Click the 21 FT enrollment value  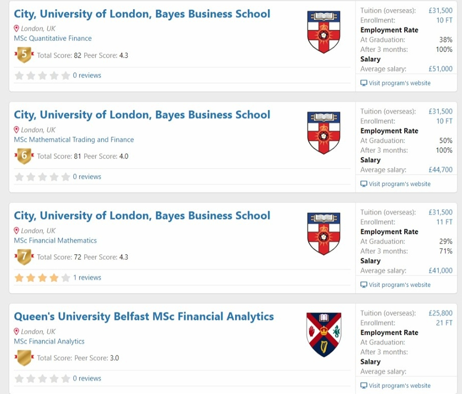pyautogui.click(x=444, y=323)
